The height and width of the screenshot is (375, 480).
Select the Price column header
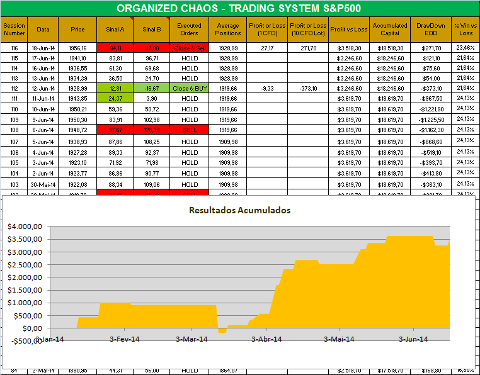[77, 30]
